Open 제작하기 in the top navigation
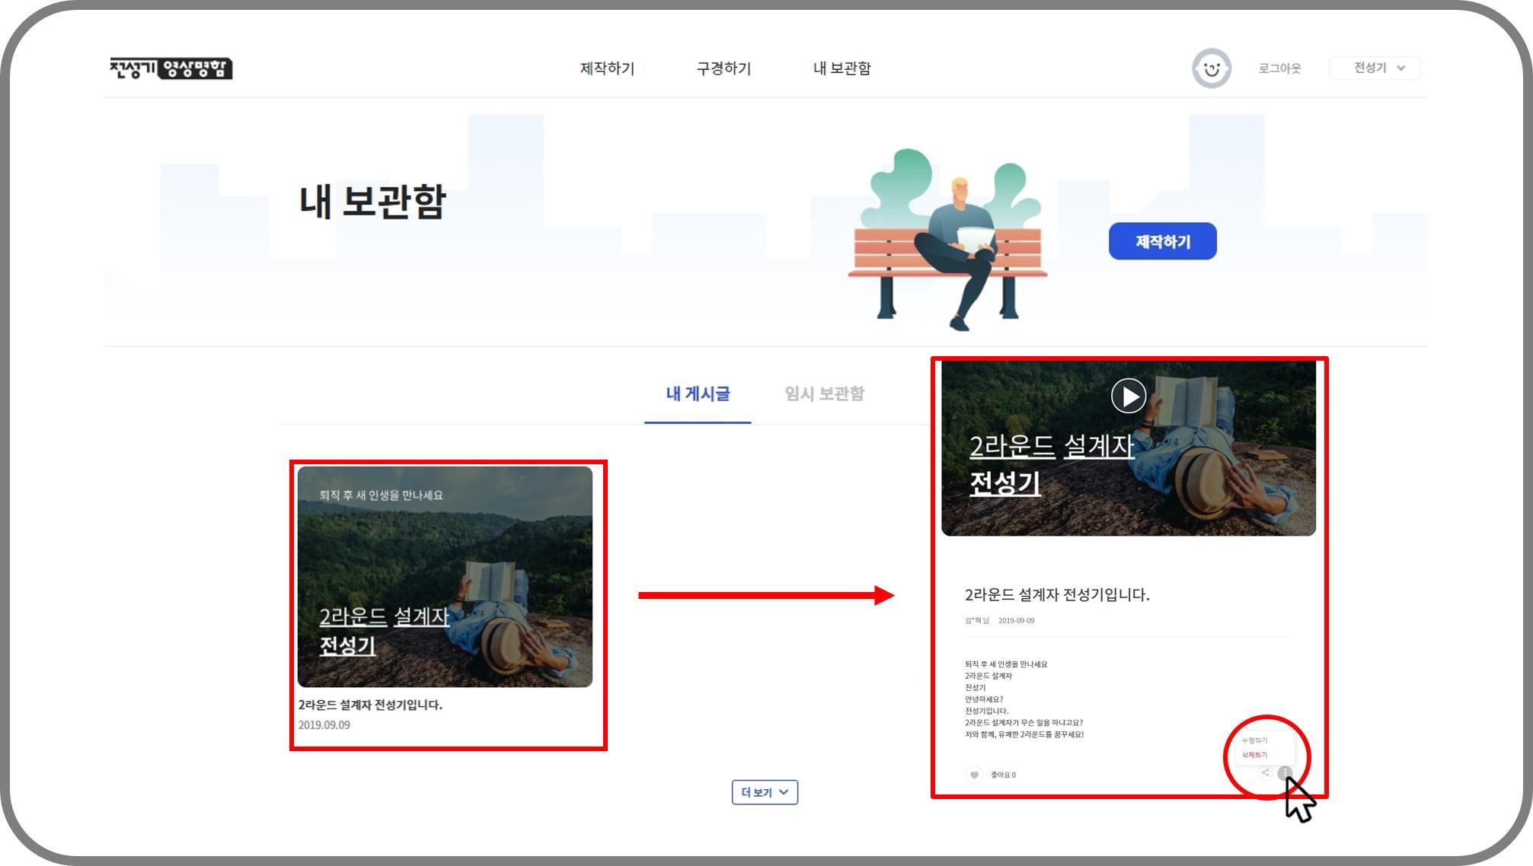This screenshot has width=1533, height=866. [607, 68]
